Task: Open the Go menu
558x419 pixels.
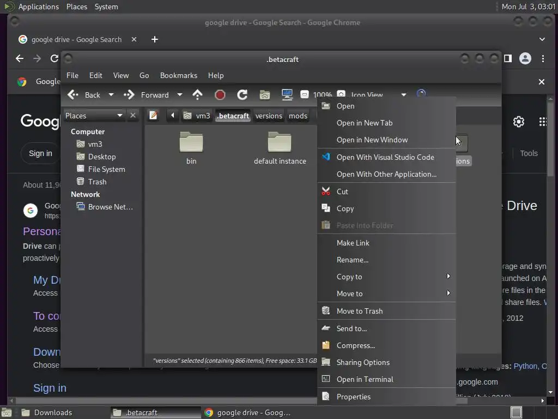Action: tap(144, 75)
